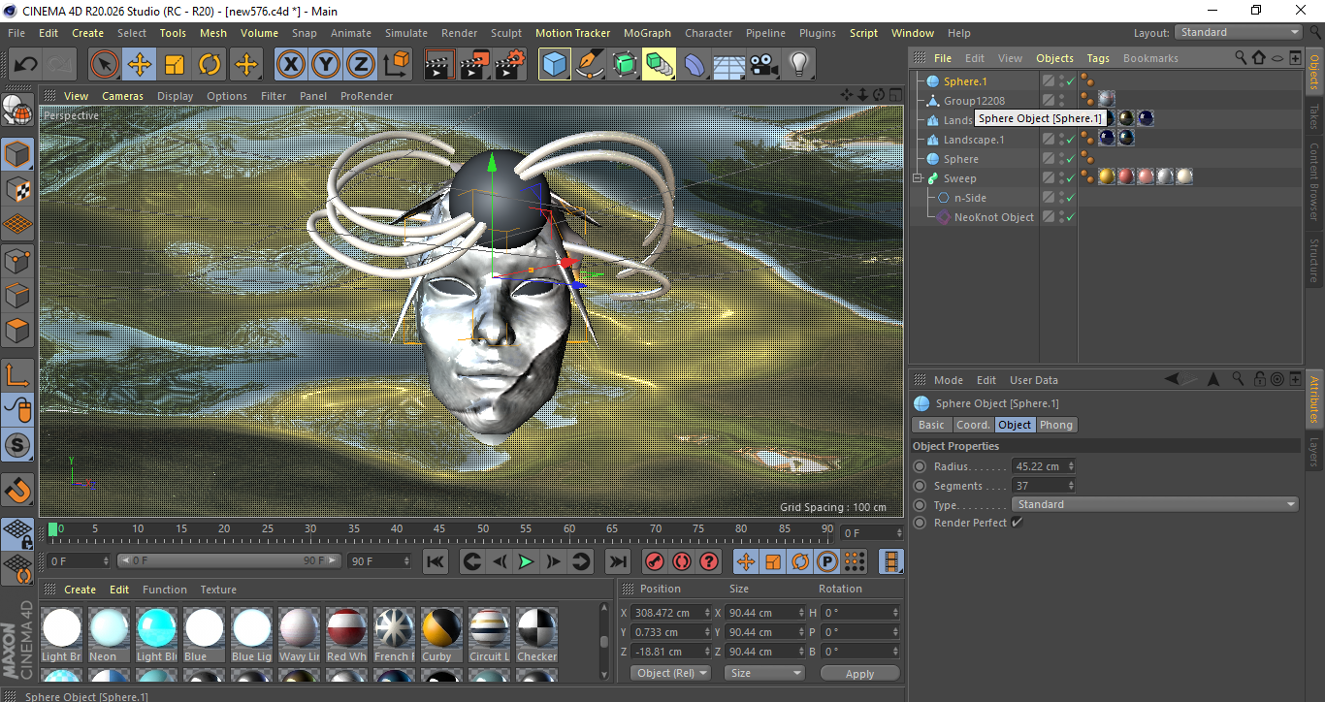Open the Layout dropdown showing Standard

pos(1238,32)
